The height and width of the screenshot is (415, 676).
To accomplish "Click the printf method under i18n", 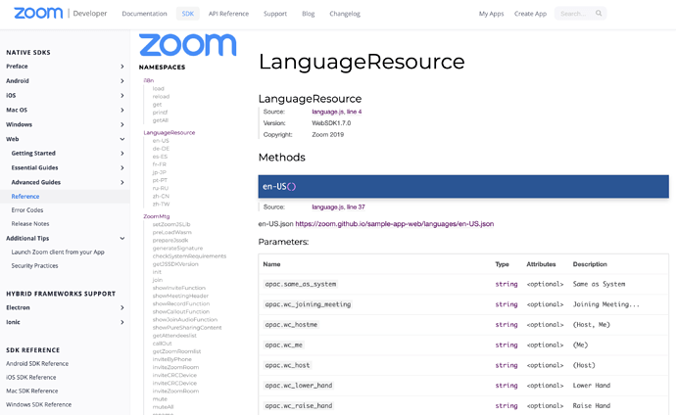I will [x=160, y=113].
